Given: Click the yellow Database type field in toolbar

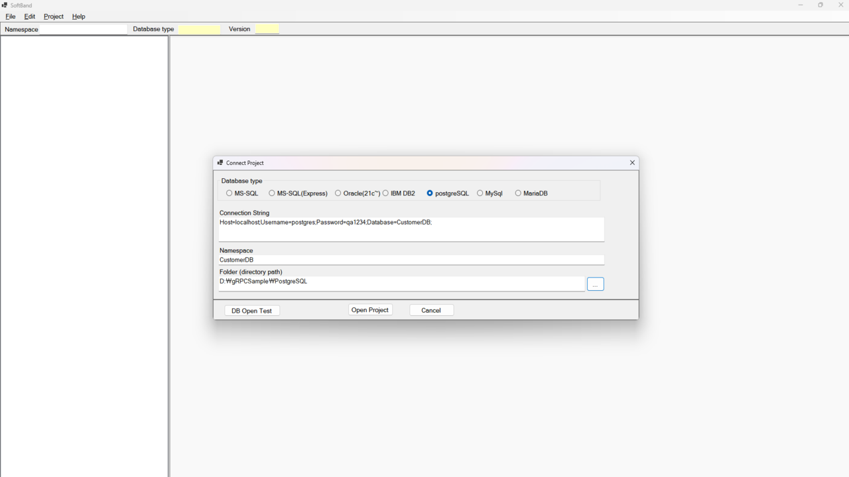Looking at the screenshot, I should (199, 29).
